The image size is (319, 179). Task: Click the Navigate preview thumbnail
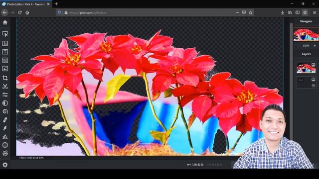point(306,35)
